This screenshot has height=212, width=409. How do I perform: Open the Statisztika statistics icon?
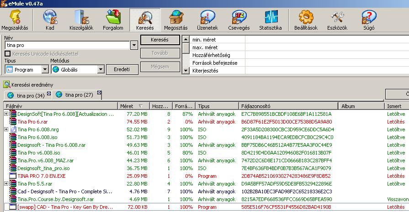coord(271,17)
